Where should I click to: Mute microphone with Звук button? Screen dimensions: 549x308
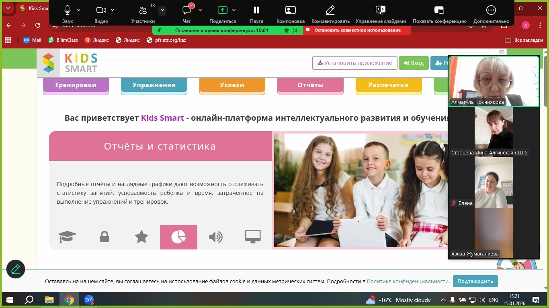tap(68, 14)
